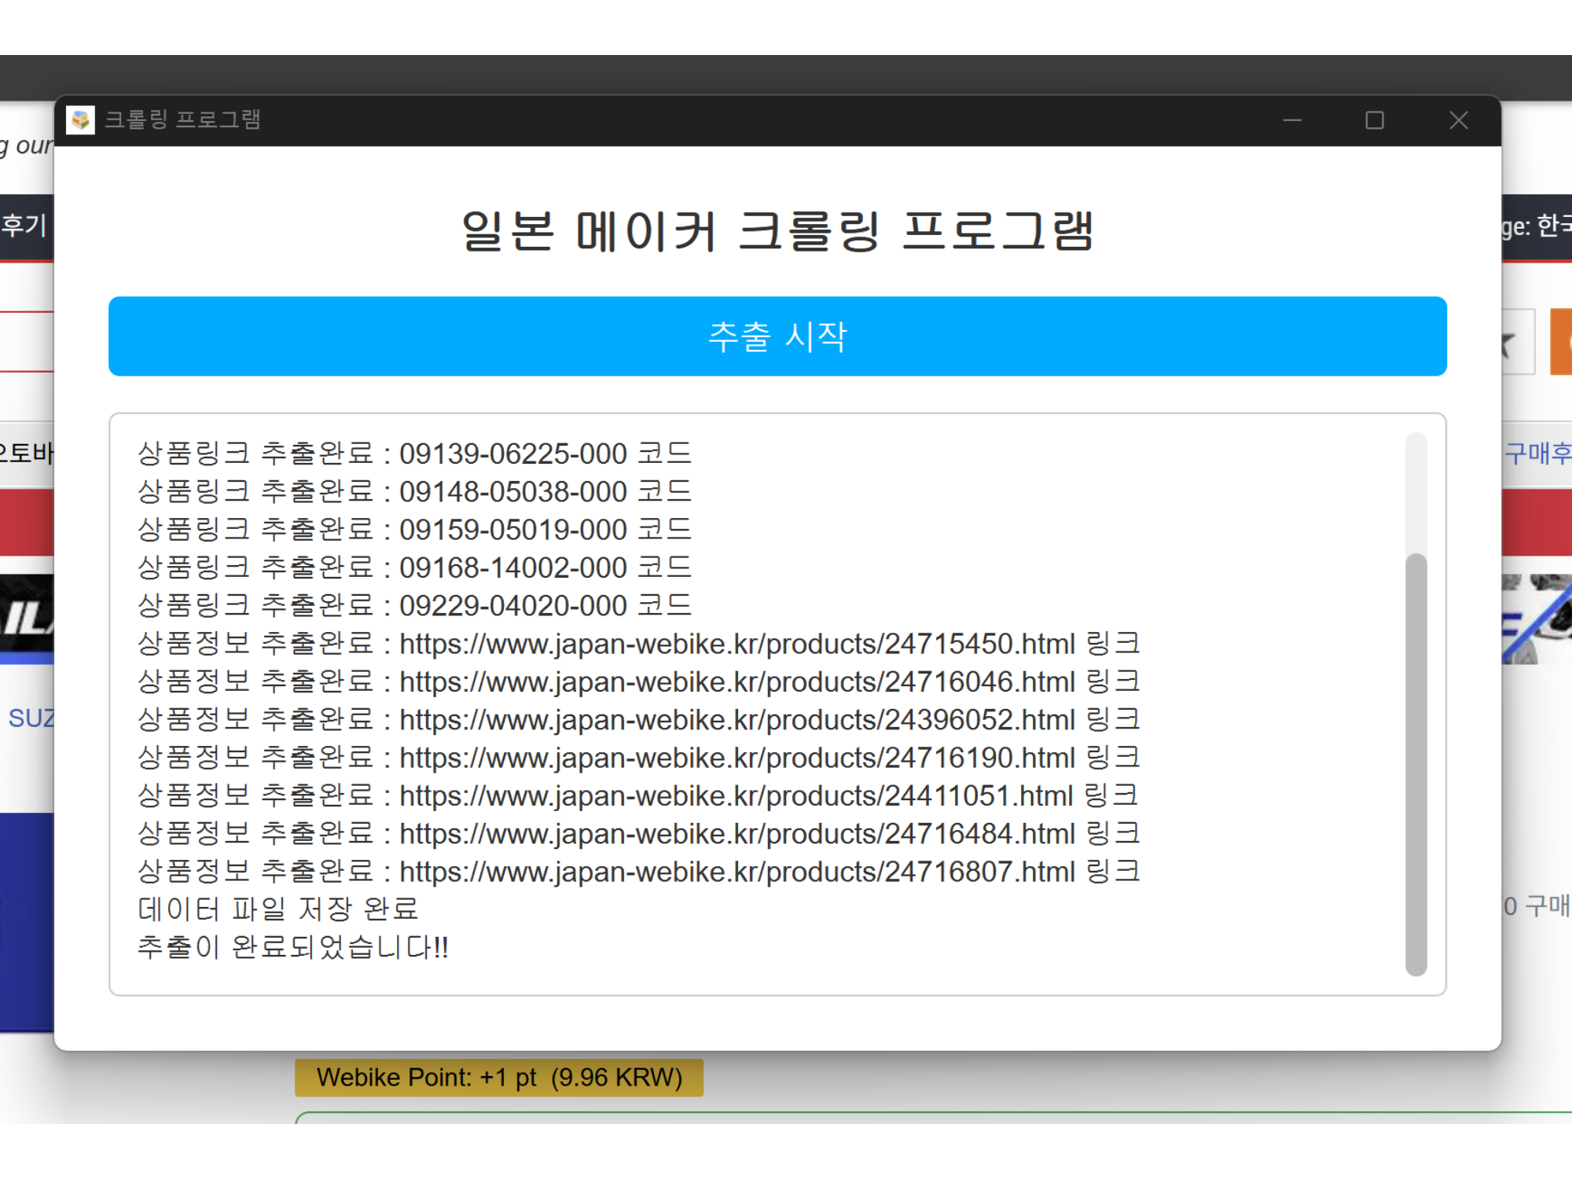Click the products/24715450.html log line
1572x1179 pixels.
point(639,644)
